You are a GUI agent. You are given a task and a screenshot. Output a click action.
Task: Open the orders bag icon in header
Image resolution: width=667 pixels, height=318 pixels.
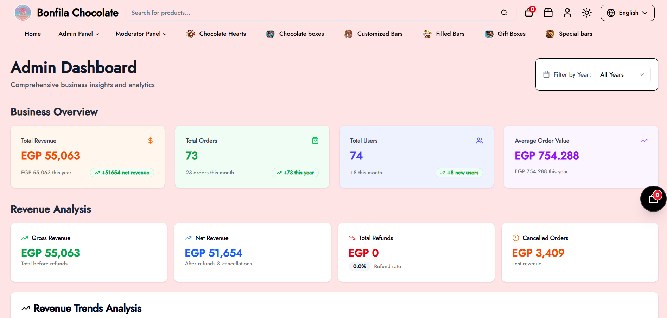tap(548, 13)
